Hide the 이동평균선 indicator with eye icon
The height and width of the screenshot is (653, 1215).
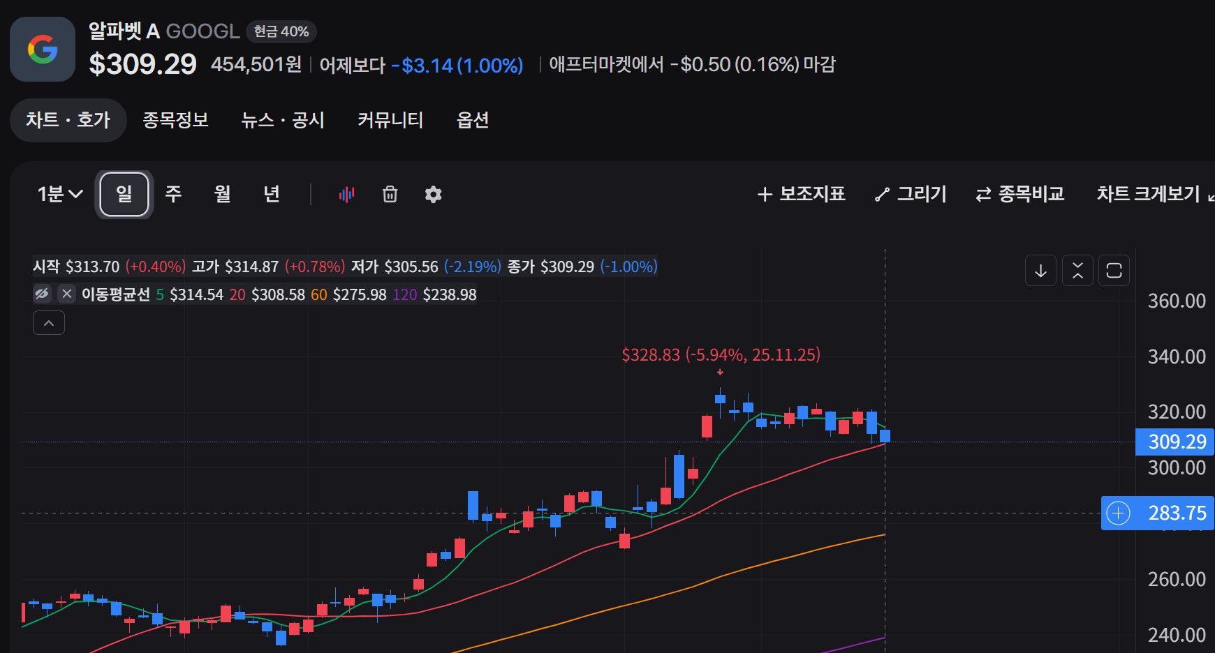42,294
